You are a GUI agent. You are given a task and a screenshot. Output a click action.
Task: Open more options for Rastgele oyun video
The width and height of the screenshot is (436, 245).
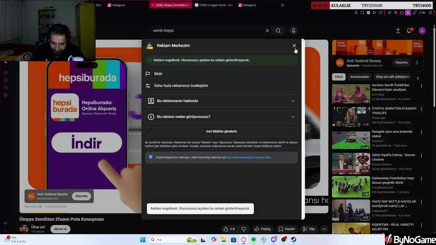(421, 132)
